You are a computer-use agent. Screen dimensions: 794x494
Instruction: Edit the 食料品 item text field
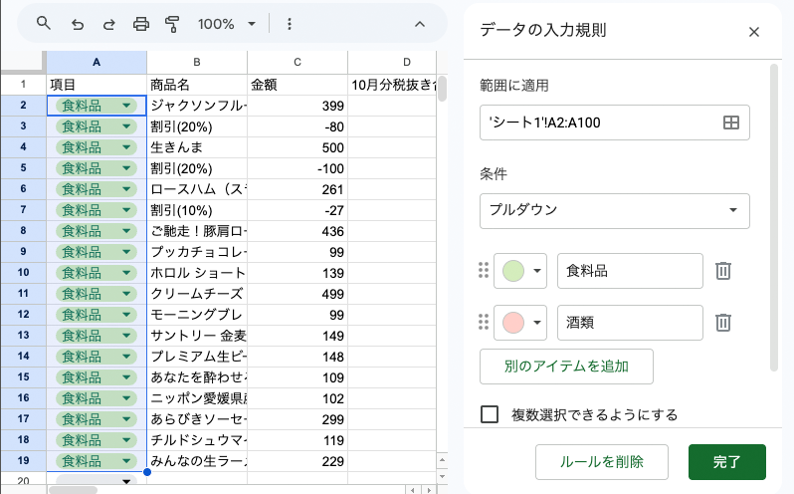630,271
